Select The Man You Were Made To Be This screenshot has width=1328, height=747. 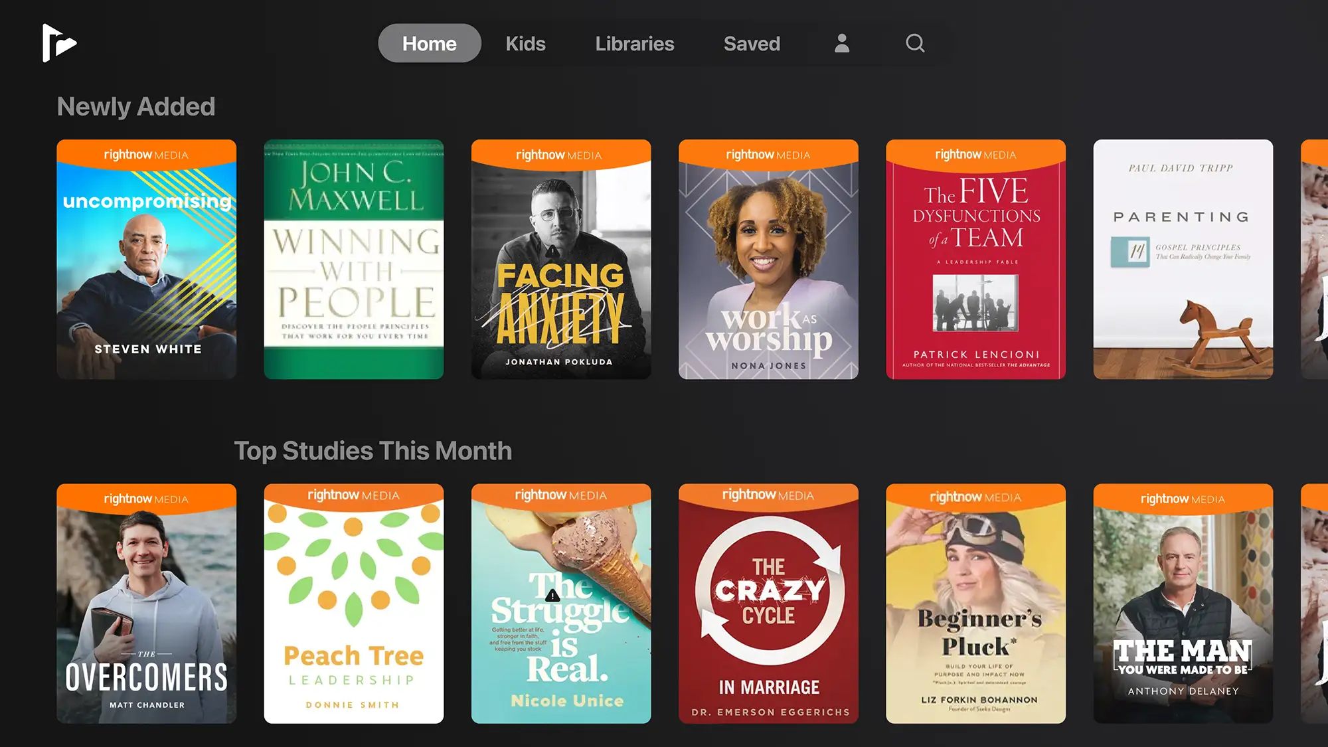[1183, 604]
